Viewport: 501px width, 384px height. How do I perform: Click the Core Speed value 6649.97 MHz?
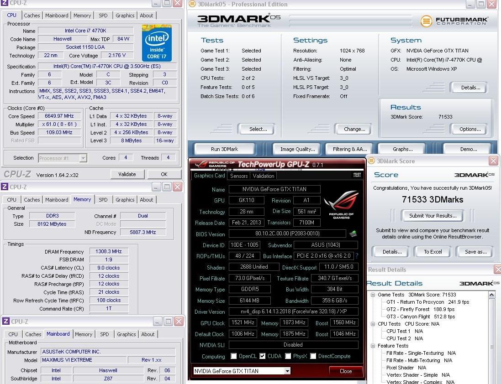coord(59,116)
